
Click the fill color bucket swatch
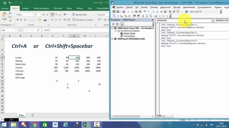[39, 20]
